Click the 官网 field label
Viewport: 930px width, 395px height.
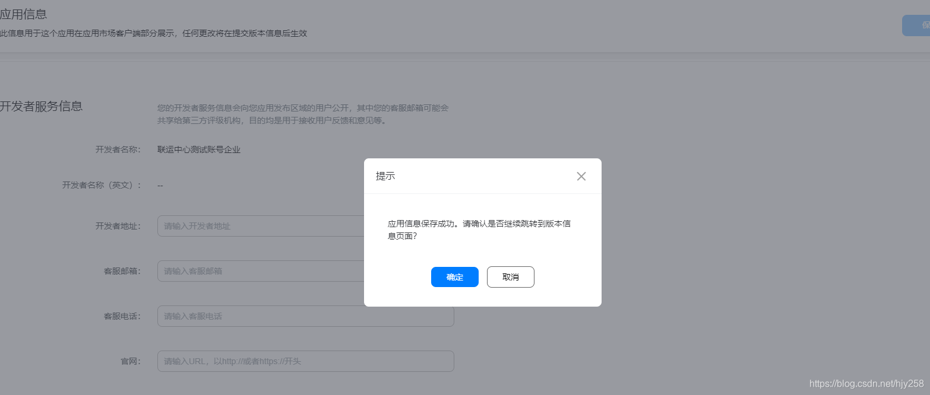point(131,361)
